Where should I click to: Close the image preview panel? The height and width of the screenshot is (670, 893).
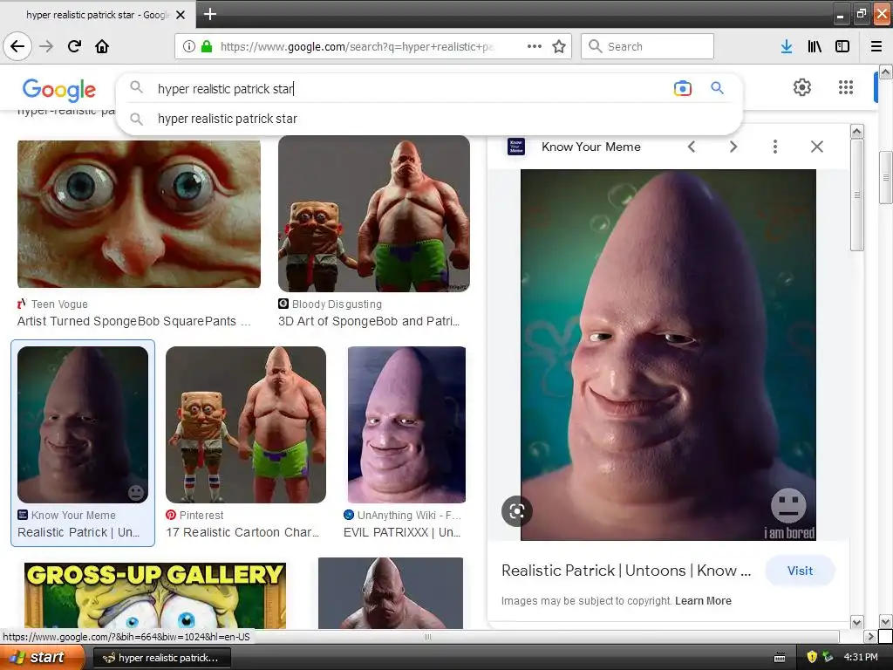click(x=816, y=147)
